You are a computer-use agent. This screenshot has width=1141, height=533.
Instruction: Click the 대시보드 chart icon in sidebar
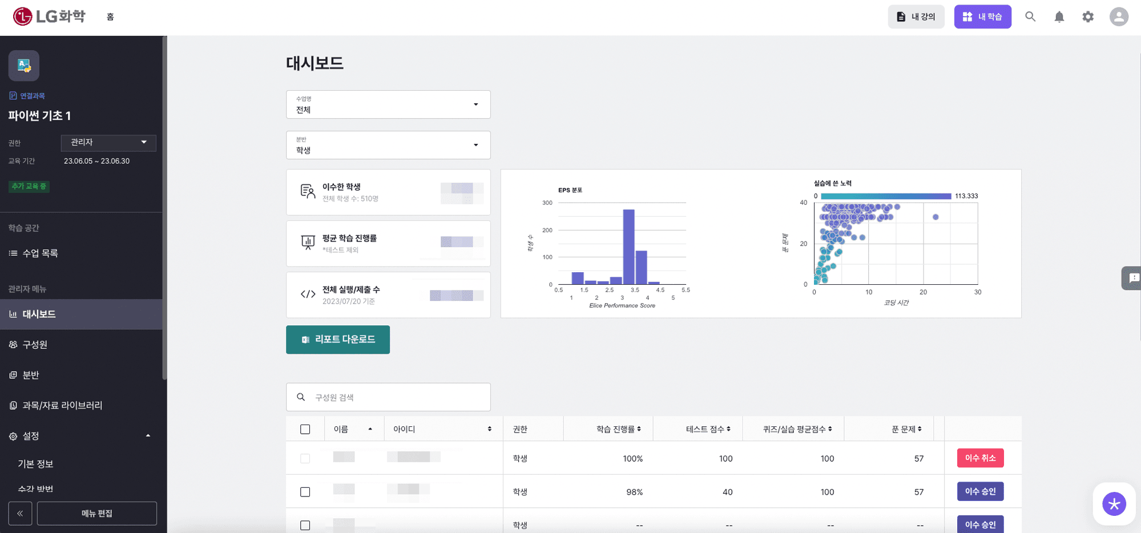click(x=13, y=314)
